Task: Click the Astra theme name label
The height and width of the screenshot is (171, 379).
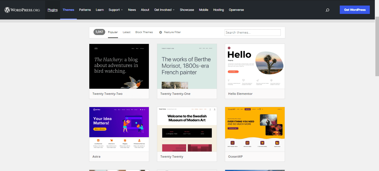Action: (x=96, y=157)
